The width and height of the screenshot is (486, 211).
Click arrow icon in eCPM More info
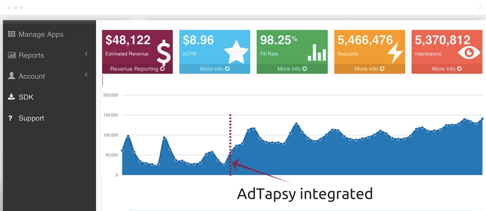pyautogui.click(x=227, y=69)
